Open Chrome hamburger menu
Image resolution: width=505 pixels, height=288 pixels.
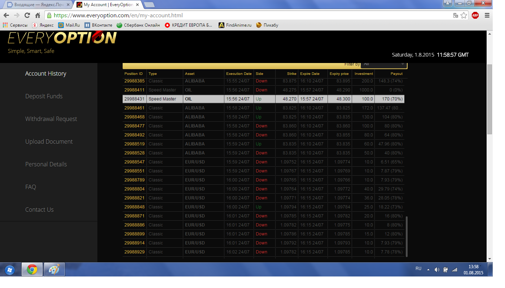click(487, 15)
